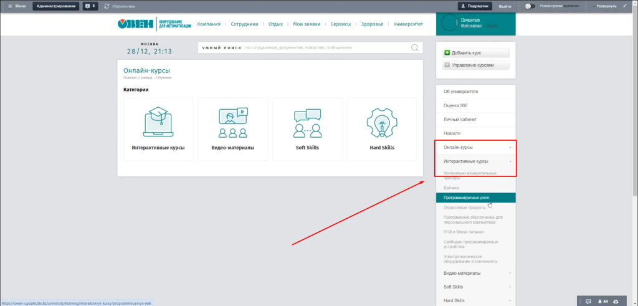Click the magnifier icon in smart search

[415, 47]
